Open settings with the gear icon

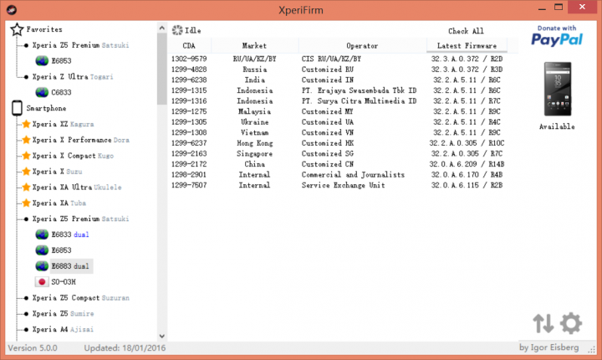coord(571,323)
